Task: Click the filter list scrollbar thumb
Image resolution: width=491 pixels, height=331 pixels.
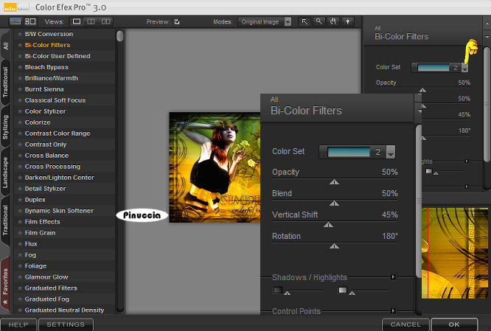Action: point(119,35)
